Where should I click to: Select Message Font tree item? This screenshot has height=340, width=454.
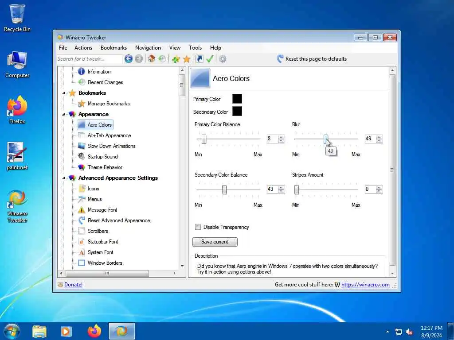coord(102,209)
